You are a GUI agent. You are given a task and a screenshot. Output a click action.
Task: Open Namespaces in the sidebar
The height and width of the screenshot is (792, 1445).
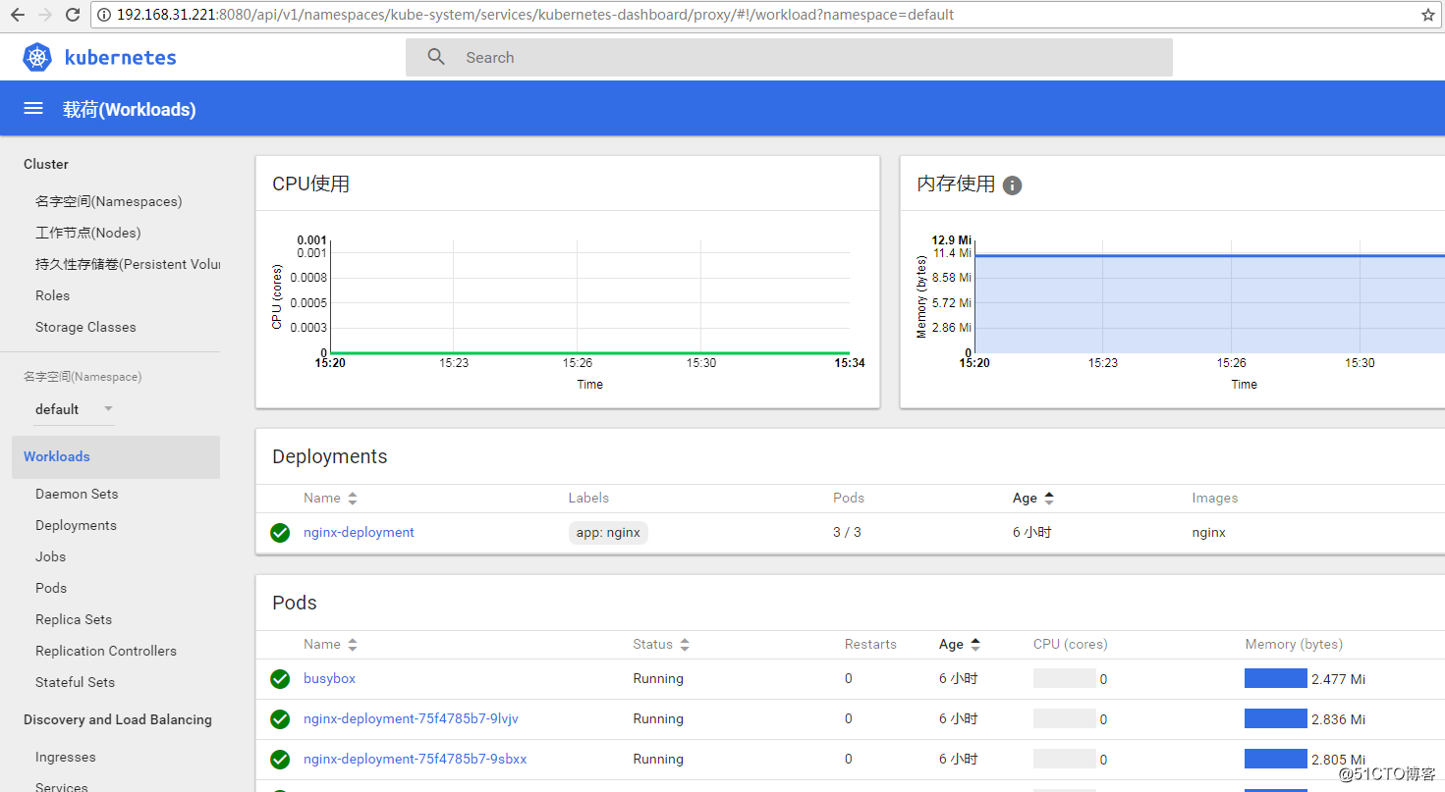click(x=109, y=201)
